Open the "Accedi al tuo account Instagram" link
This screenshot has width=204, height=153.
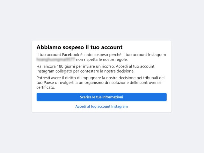pyautogui.click(x=101, y=106)
